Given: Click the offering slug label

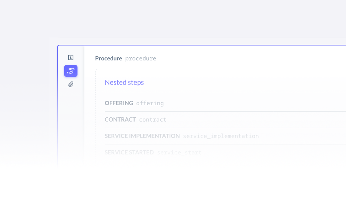Looking at the screenshot, I should (x=150, y=103).
